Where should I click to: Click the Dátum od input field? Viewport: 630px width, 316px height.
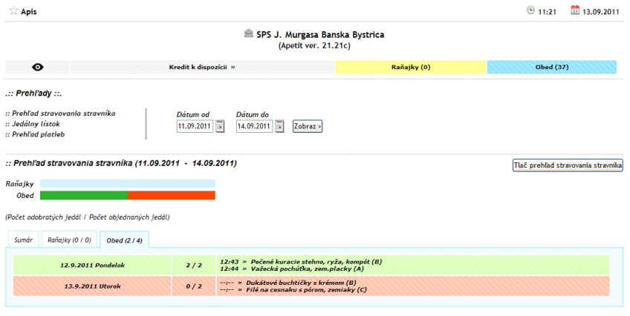coord(195,126)
